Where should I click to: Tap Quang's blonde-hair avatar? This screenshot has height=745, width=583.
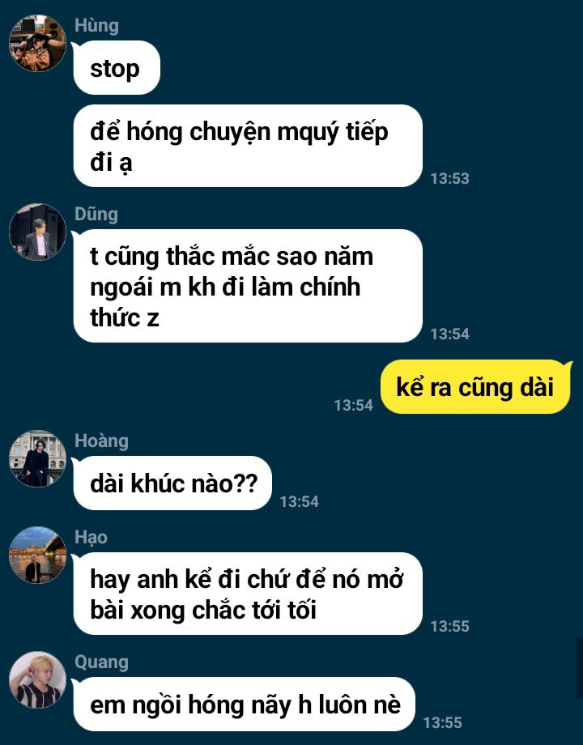[37, 680]
